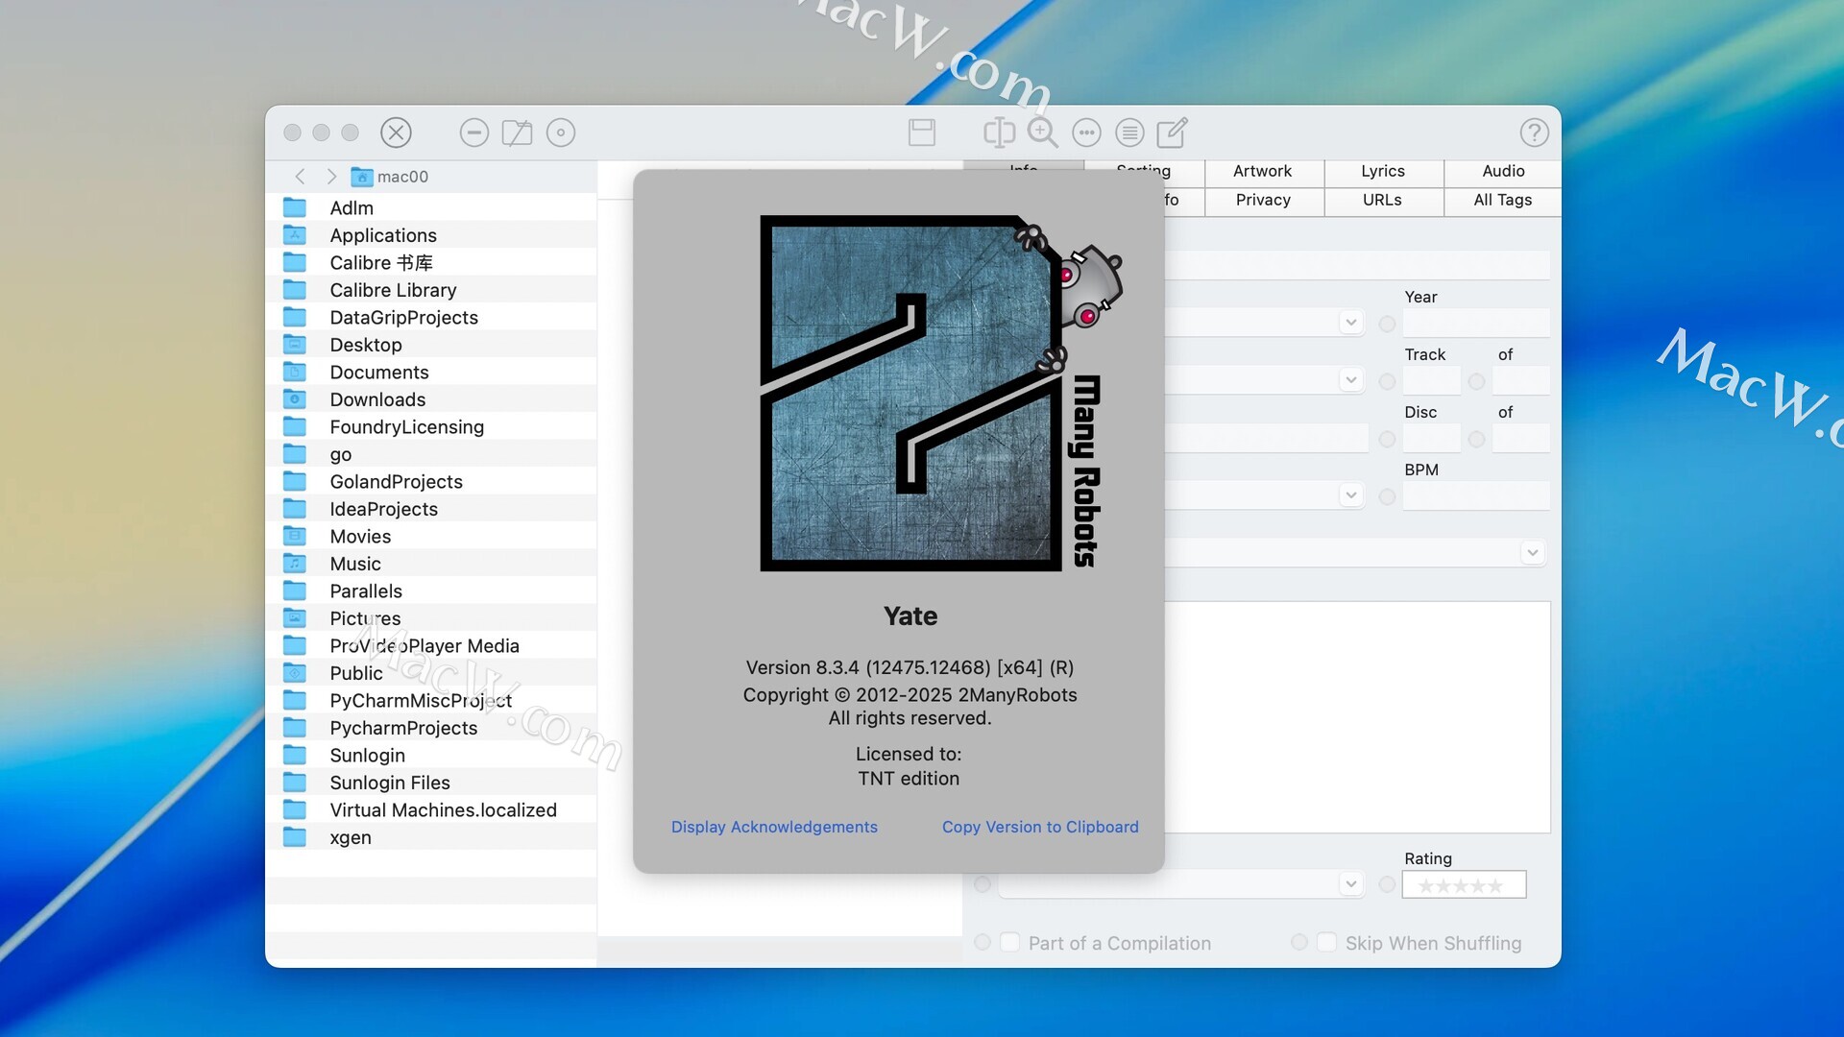Click the circled minus toolbar icon

(473, 133)
